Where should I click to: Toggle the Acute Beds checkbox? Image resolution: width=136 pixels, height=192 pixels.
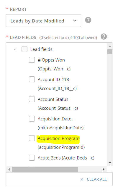32,158
